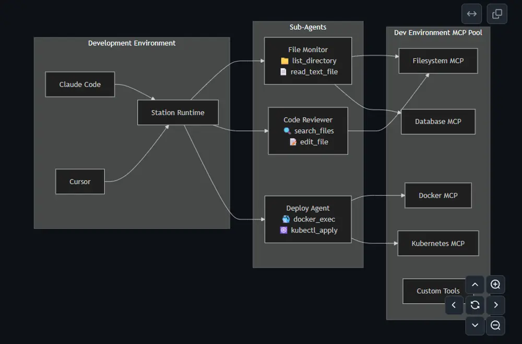Screen dimensions: 522x344
Task: Pan the diagram right with chevron
Action: (495, 305)
